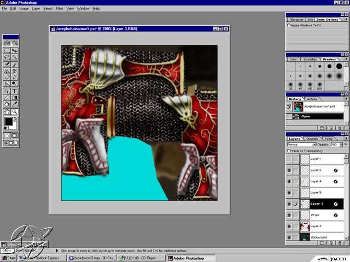
Task: Click Layers panel trash icon
Action: [340, 243]
